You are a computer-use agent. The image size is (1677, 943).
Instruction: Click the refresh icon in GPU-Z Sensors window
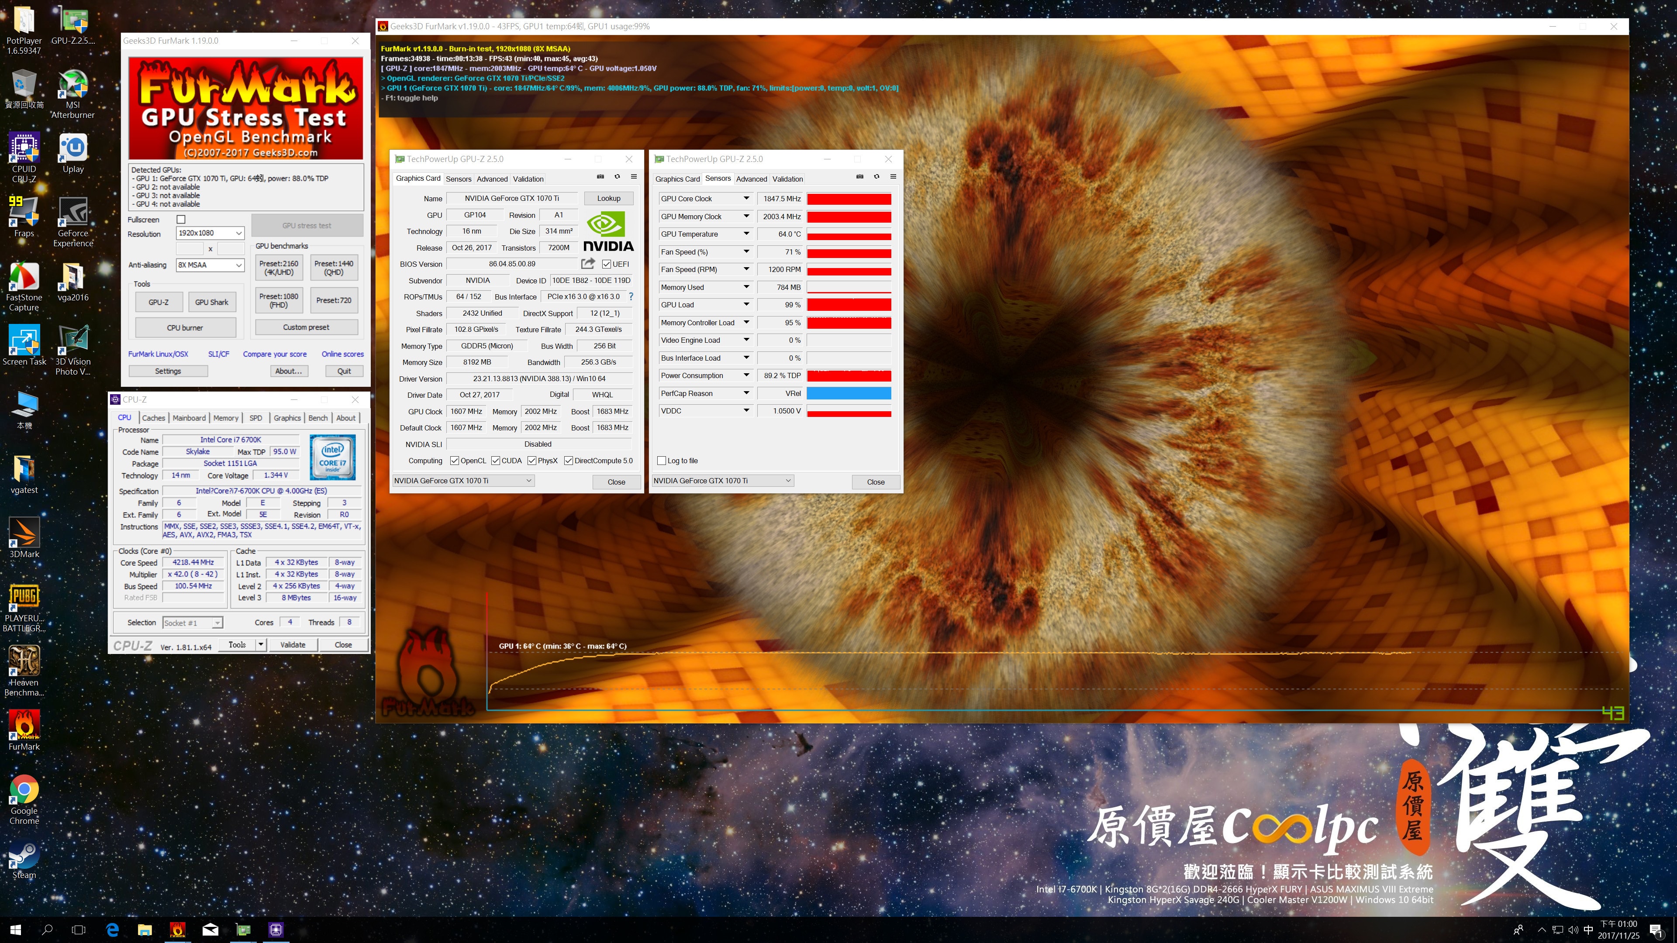point(876,177)
